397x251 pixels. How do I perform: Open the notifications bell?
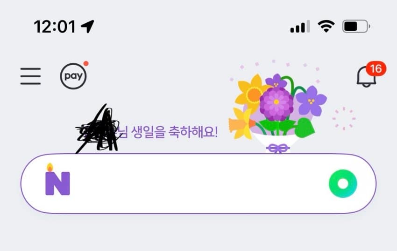[x=366, y=77]
